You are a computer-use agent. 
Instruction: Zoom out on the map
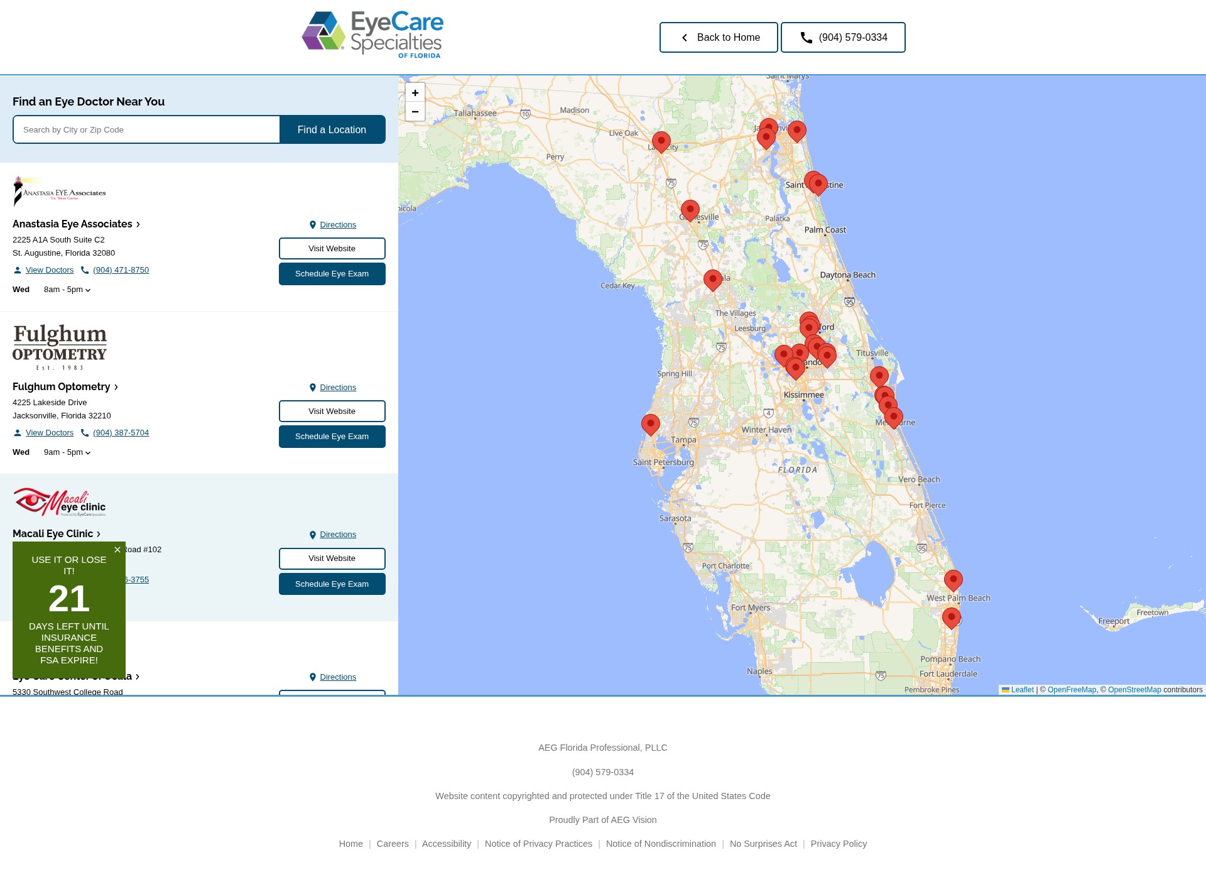(415, 112)
